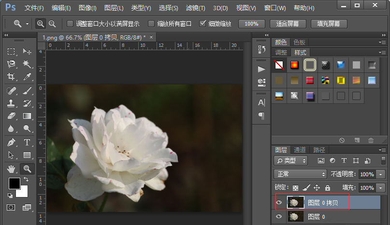Click the foreground color black swatch
Image resolution: width=390 pixels, height=225 pixels.
pyautogui.click(x=14, y=183)
